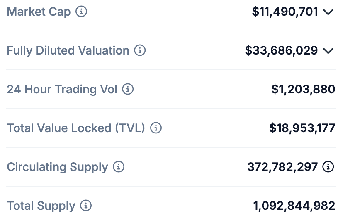Click the Fully Diluted Valuation info icon
Viewport: 355px width, 218px height.
tap(140, 50)
